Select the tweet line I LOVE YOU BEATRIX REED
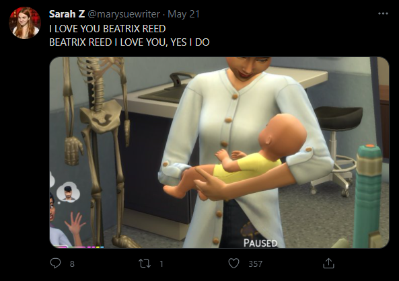The width and height of the screenshot is (399, 281). (x=108, y=29)
